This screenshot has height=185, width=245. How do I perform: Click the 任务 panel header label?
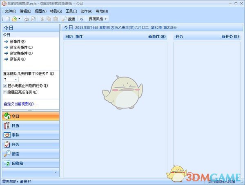click(179, 37)
